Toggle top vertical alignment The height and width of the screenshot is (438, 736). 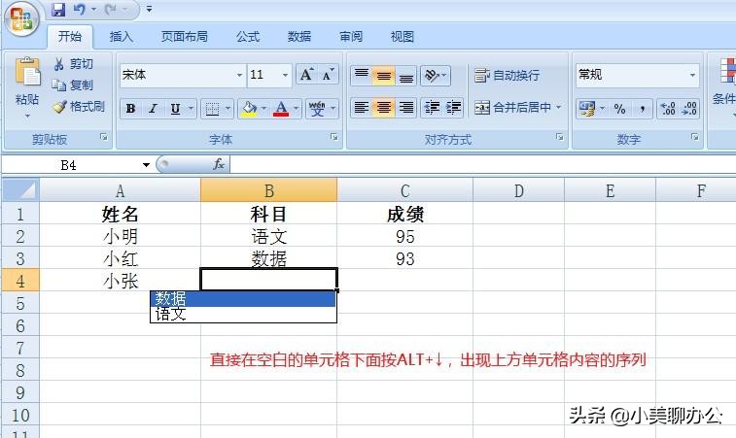pos(362,75)
